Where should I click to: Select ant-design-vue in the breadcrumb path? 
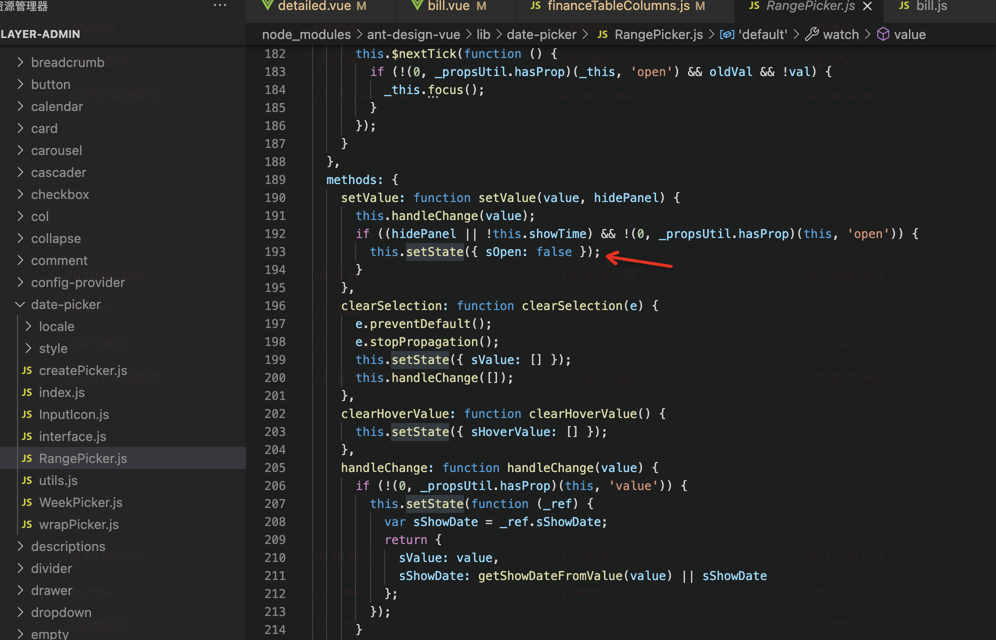(413, 34)
